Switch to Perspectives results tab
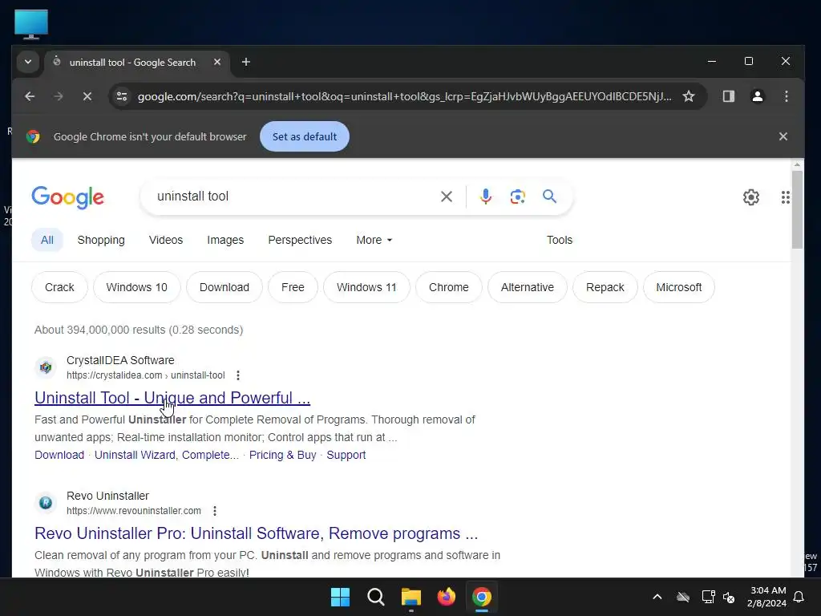Screen dimensions: 821x616 point(300,240)
